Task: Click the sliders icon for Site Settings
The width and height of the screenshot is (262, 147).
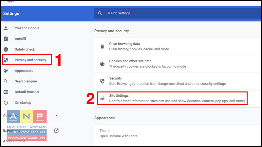Action: coord(102,98)
